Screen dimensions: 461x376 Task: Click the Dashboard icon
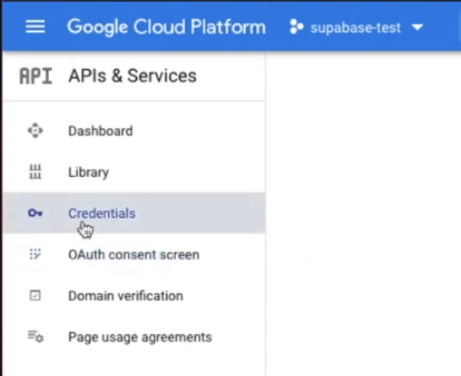tap(35, 131)
